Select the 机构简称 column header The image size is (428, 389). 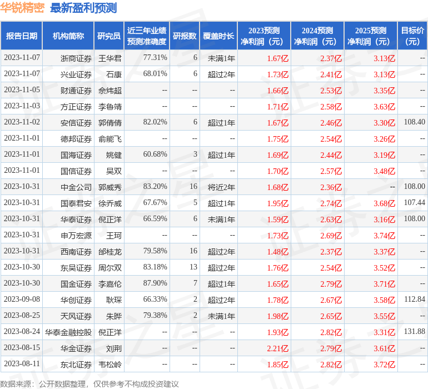68,36
